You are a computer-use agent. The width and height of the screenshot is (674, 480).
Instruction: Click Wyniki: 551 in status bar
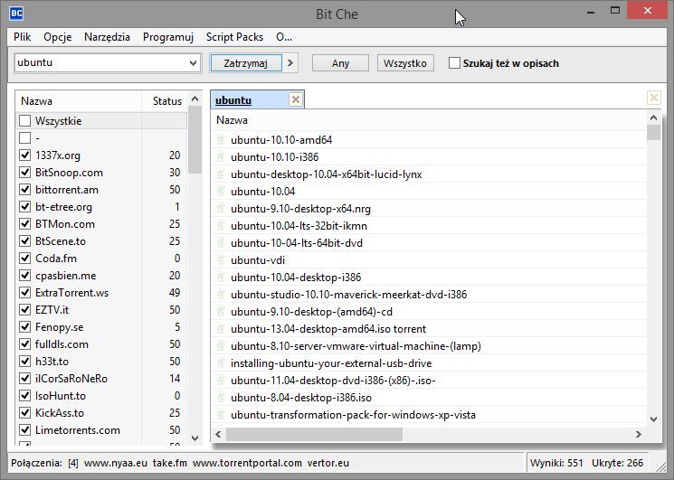556,463
